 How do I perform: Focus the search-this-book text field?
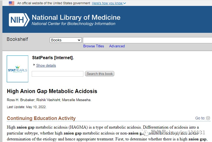click(58, 74)
